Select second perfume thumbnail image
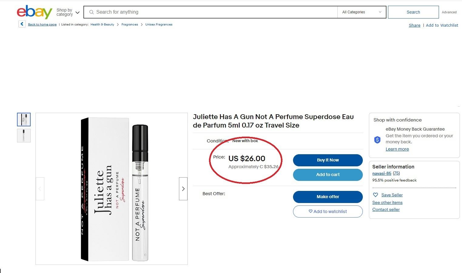Image resolution: width=462 pixels, height=273 pixels. coord(24,135)
